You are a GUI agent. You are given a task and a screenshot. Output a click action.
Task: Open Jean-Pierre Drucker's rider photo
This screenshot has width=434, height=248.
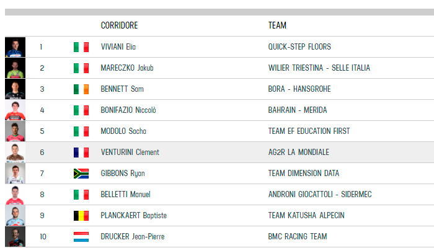click(x=15, y=237)
